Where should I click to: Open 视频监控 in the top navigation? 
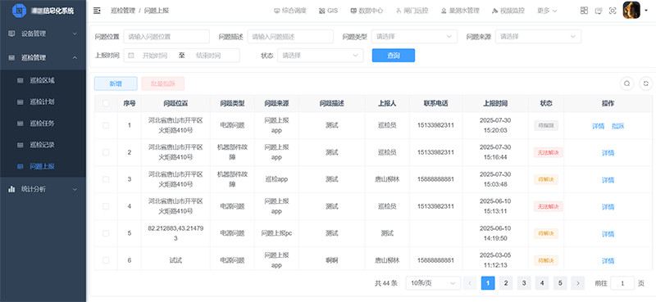coord(508,11)
